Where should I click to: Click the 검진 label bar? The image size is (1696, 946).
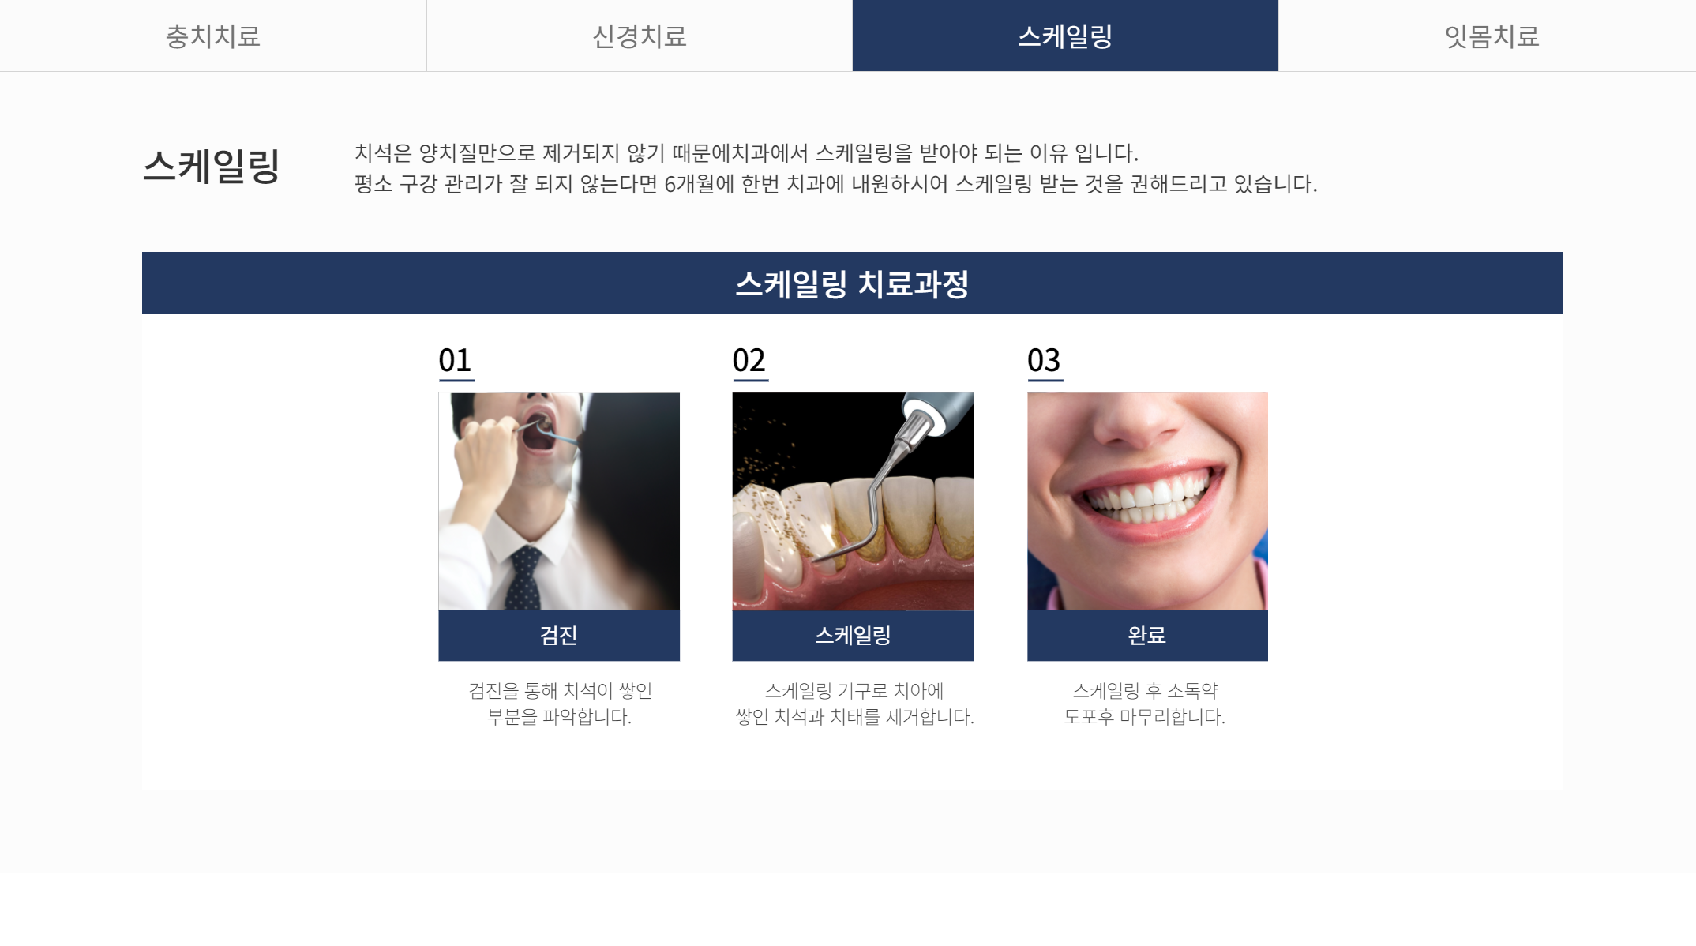coord(559,636)
